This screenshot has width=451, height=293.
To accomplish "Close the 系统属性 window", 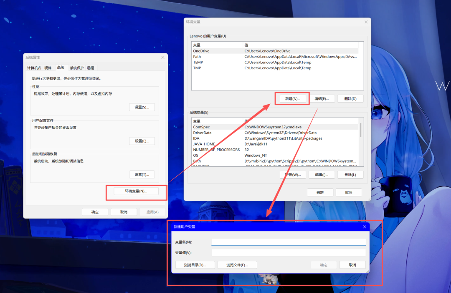I will (163, 58).
